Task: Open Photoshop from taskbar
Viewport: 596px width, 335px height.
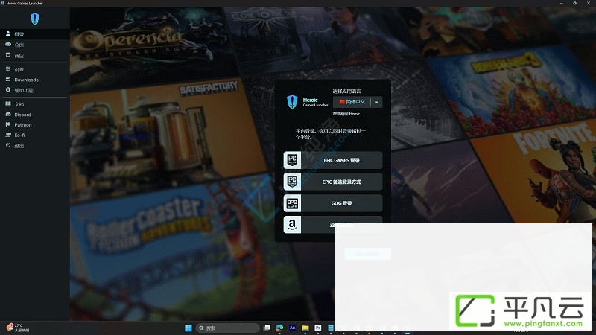Action: tap(318, 328)
